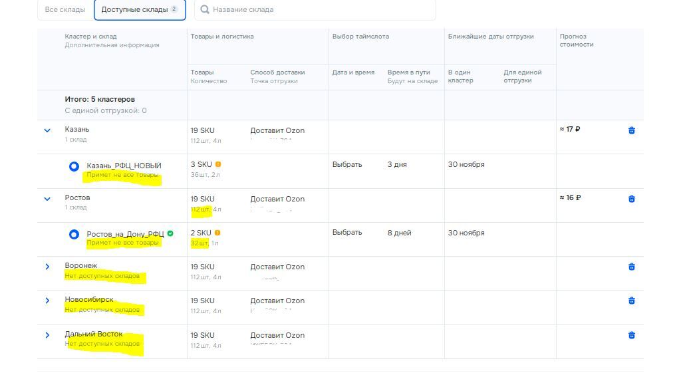Delete the Новосибирск cluster row
Viewport: 681px width, 379px height.
631,301
